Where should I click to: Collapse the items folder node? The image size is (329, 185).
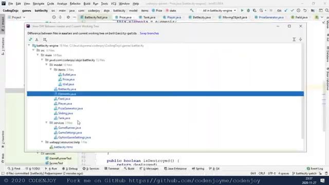click(x=51, y=69)
